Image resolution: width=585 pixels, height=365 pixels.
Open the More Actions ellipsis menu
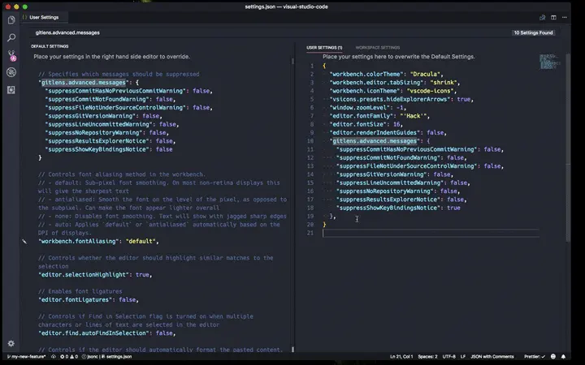point(565,18)
